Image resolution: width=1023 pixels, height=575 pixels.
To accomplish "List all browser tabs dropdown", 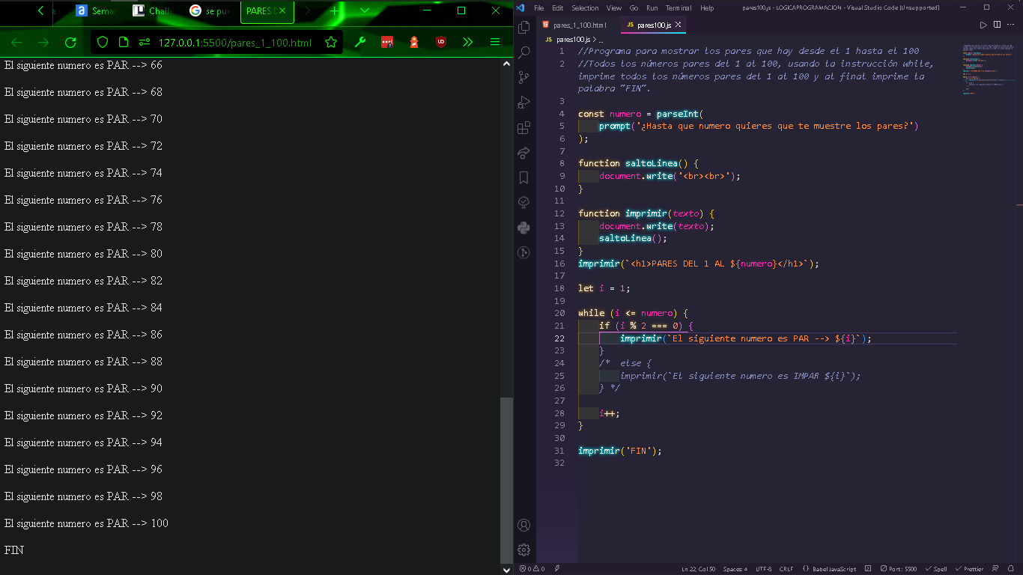I will pos(365,11).
